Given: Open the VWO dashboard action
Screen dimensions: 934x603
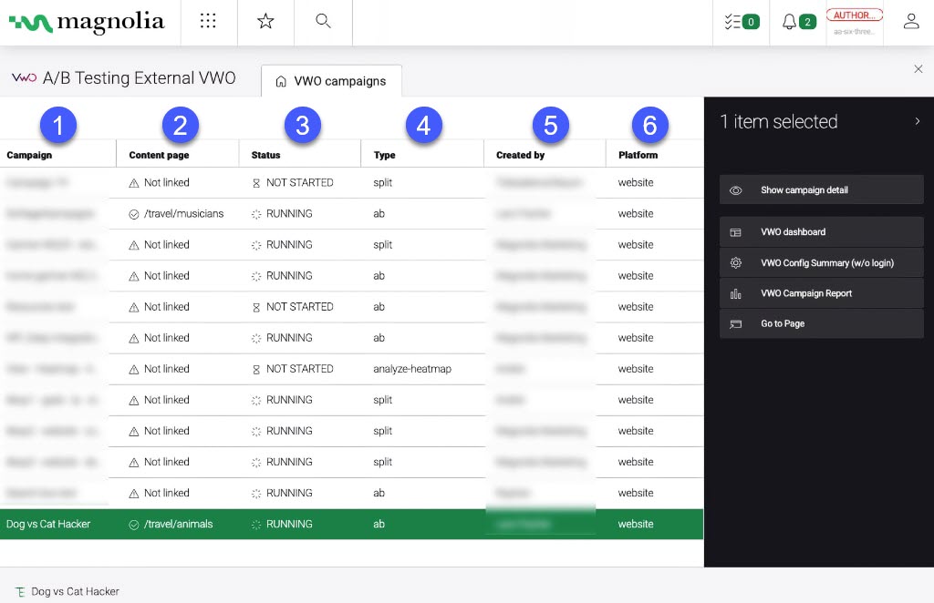Looking at the screenshot, I should tap(821, 232).
